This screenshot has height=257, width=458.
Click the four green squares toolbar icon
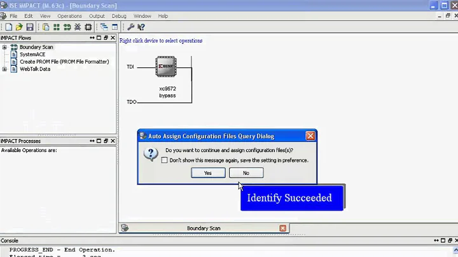coord(57,27)
